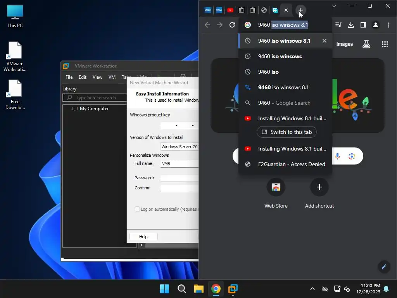This screenshot has height=298, width=397.
Task: Open Web Store shortcut
Action: click(276, 194)
